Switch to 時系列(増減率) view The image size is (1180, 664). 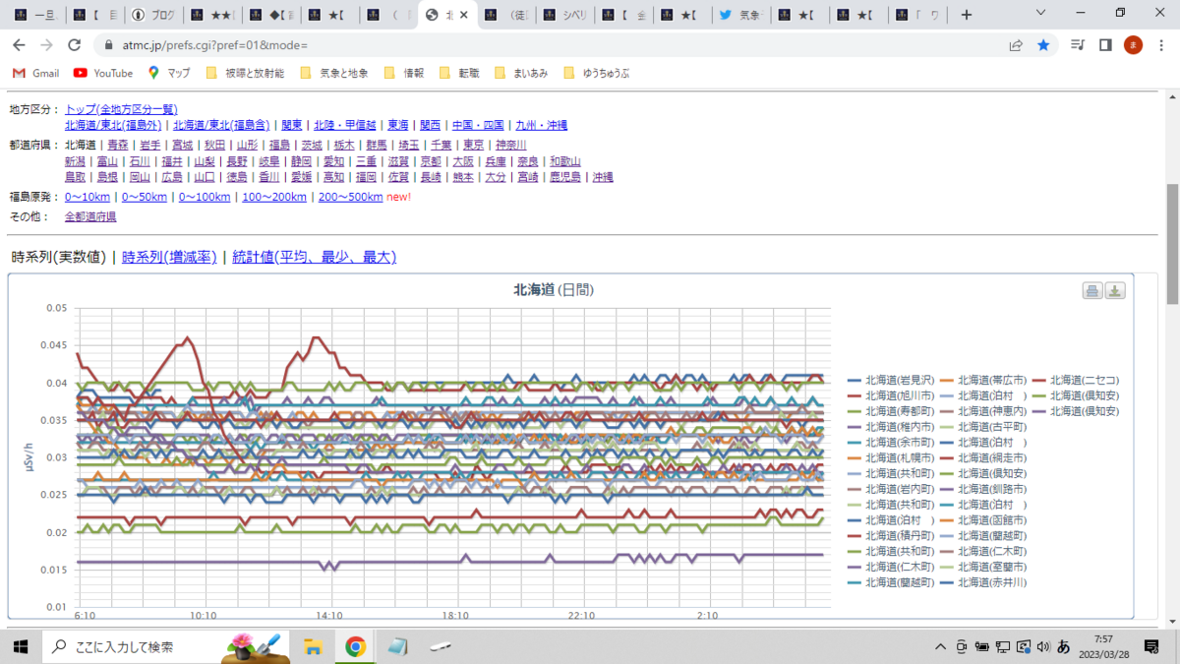pos(169,257)
